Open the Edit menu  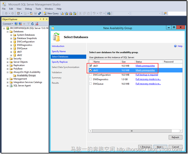click(11, 9)
